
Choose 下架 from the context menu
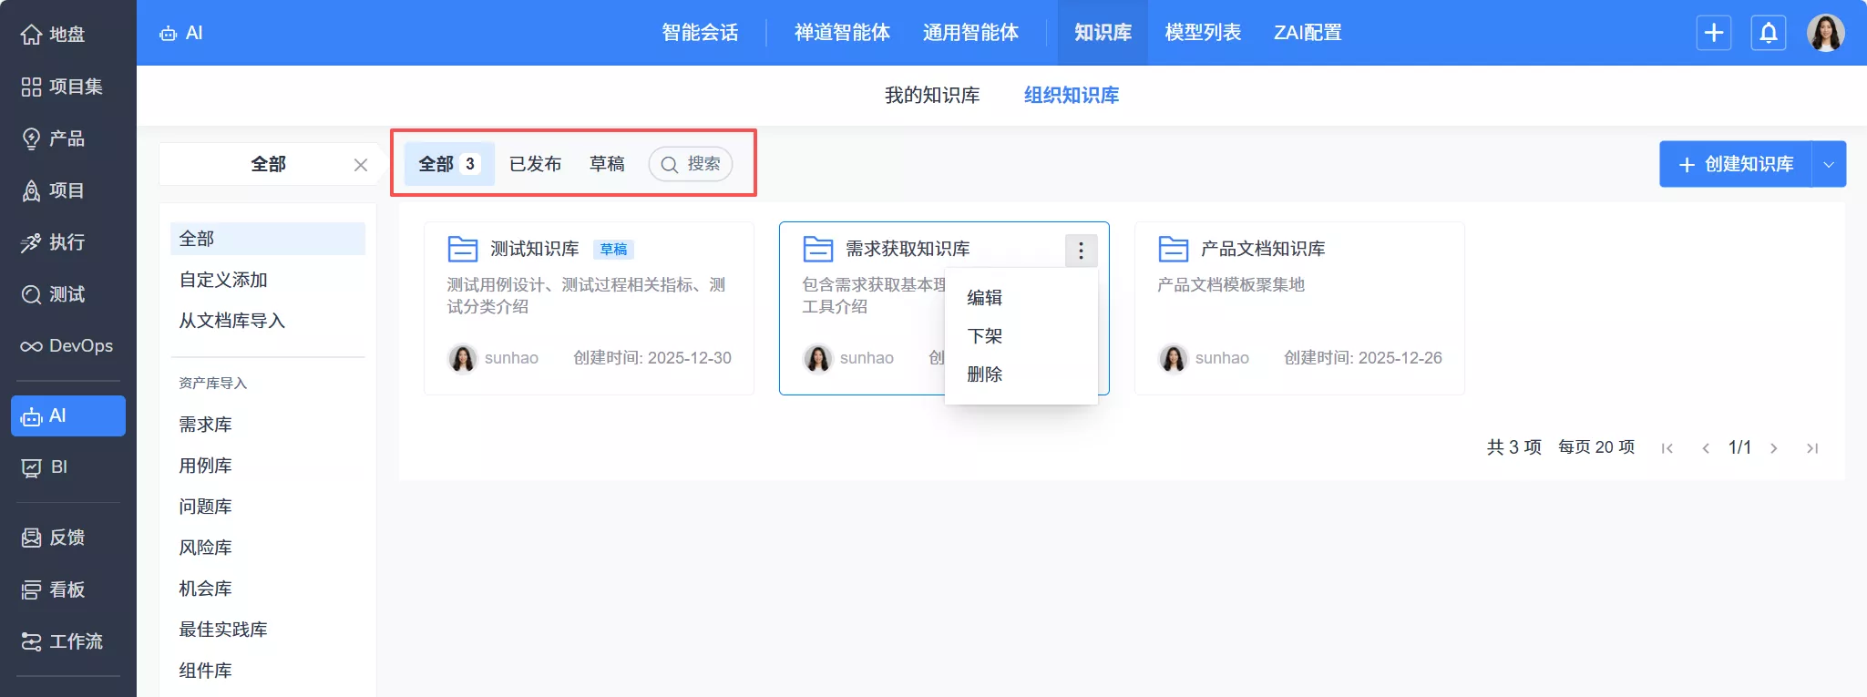click(984, 336)
